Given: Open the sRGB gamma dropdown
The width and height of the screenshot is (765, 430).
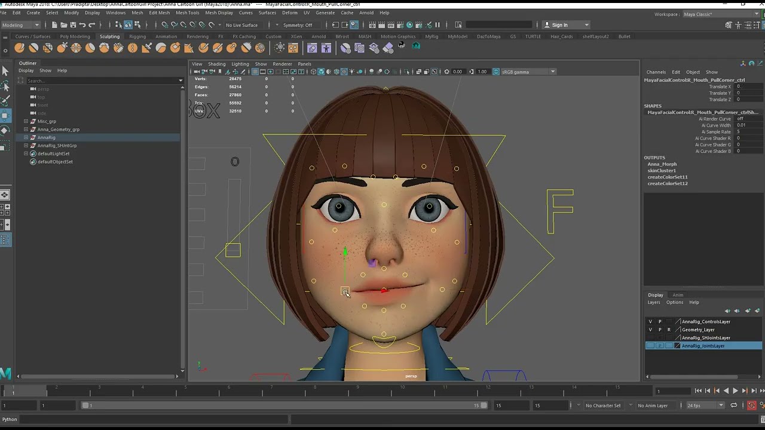Looking at the screenshot, I should pyautogui.click(x=528, y=72).
